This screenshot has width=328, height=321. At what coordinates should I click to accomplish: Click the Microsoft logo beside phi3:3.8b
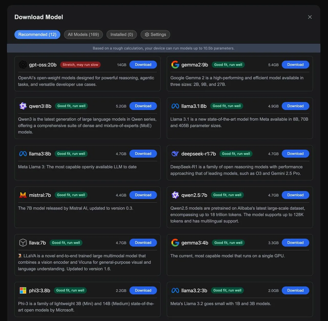(x=23, y=291)
